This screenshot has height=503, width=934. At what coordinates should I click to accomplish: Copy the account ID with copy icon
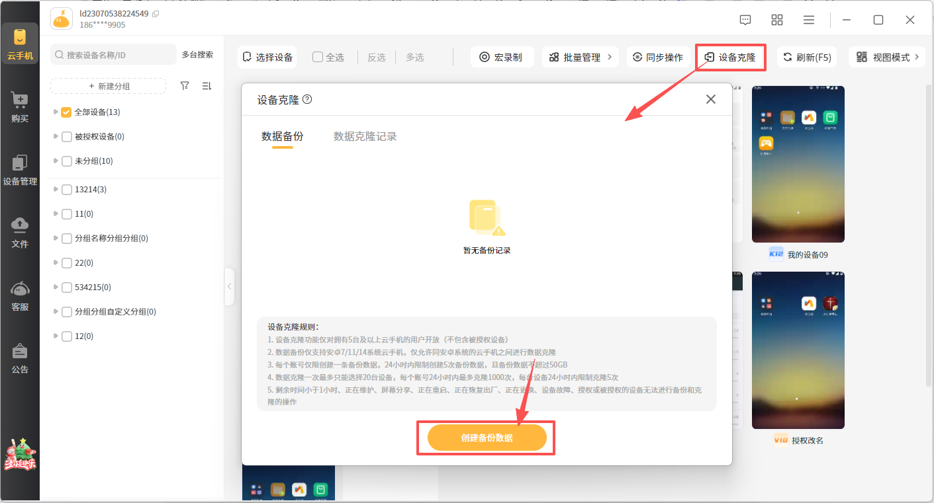point(156,14)
